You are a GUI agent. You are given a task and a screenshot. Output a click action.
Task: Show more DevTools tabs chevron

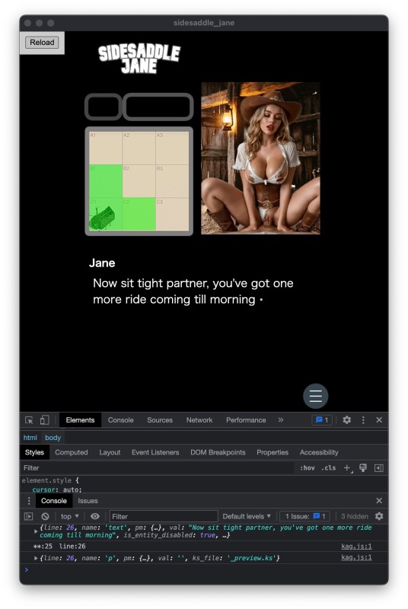click(281, 420)
